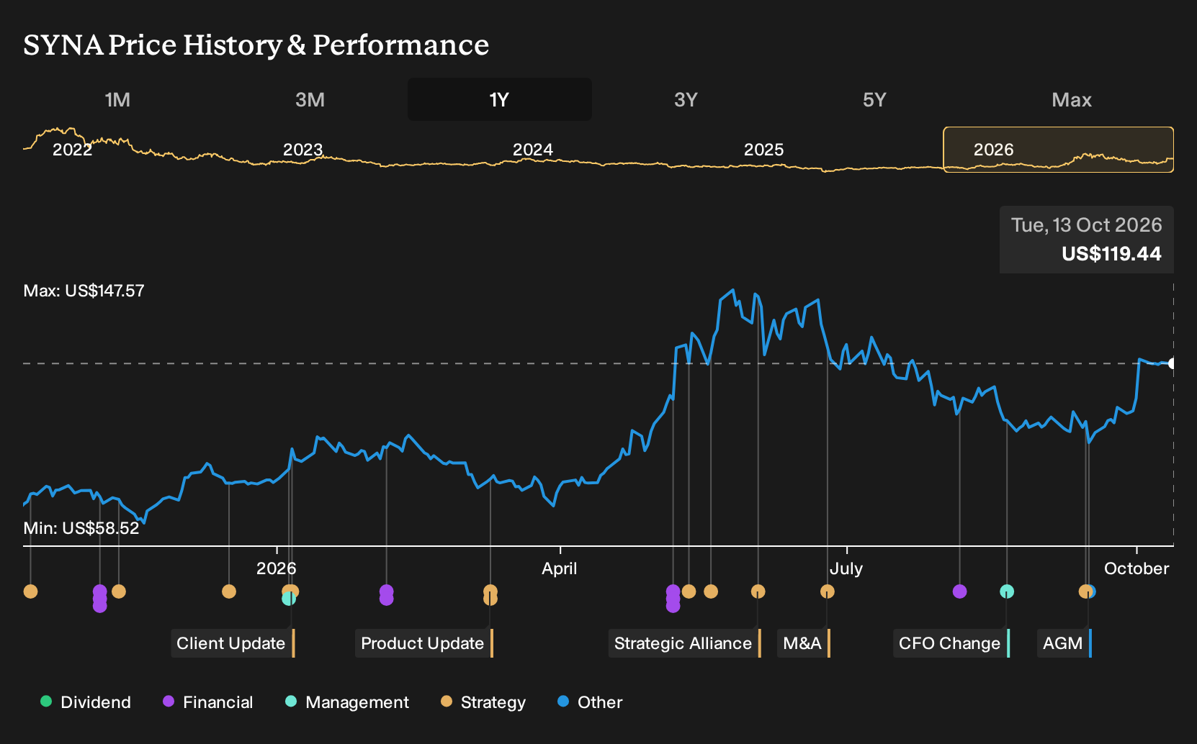Open the Strategic Alliance event label

point(685,643)
